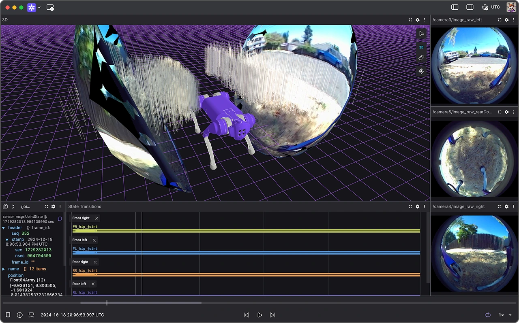Click the nsec value 964704595

pyautogui.click(x=39, y=256)
